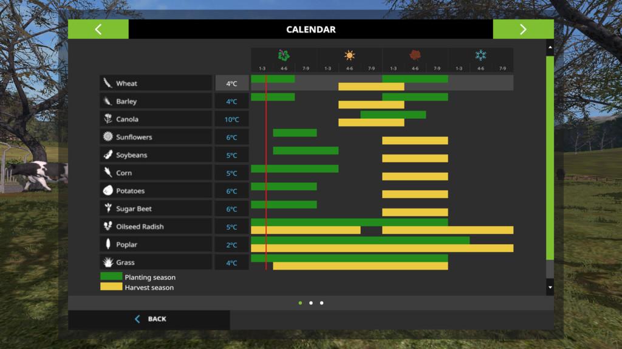Viewport: 622px width, 349px height.
Task: Click the spring season flower icon
Action: [x=284, y=56]
